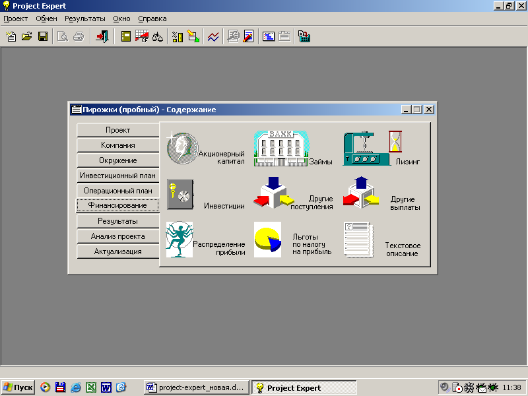Click the grayed clipboard icon in the toolbar

click(x=284, y=36)
